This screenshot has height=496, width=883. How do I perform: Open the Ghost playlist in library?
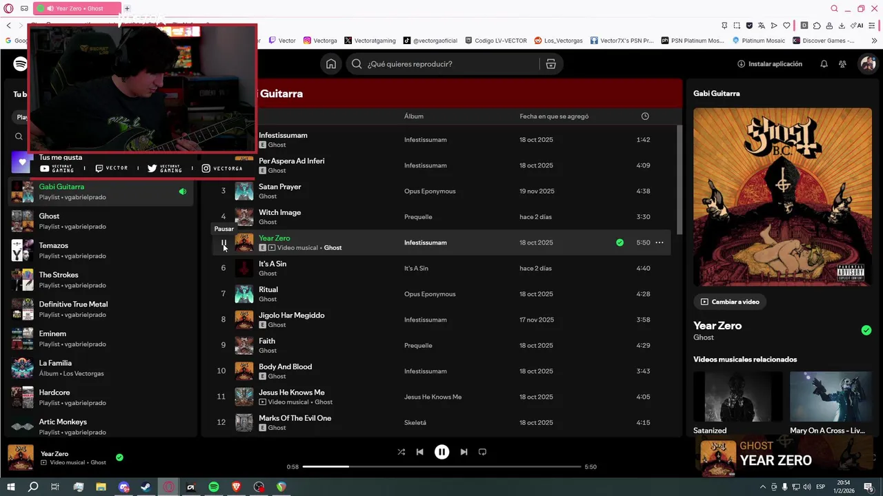point(102,221)
